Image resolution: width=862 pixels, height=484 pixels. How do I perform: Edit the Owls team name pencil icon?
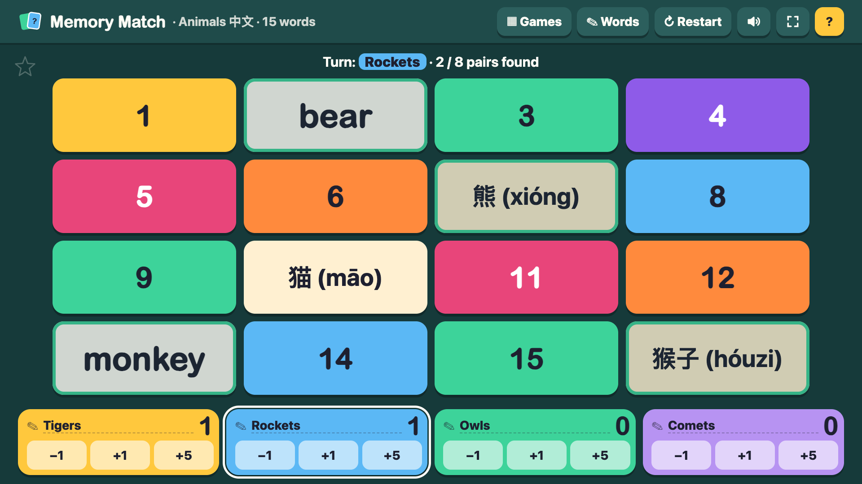click(x=449, y=426)
